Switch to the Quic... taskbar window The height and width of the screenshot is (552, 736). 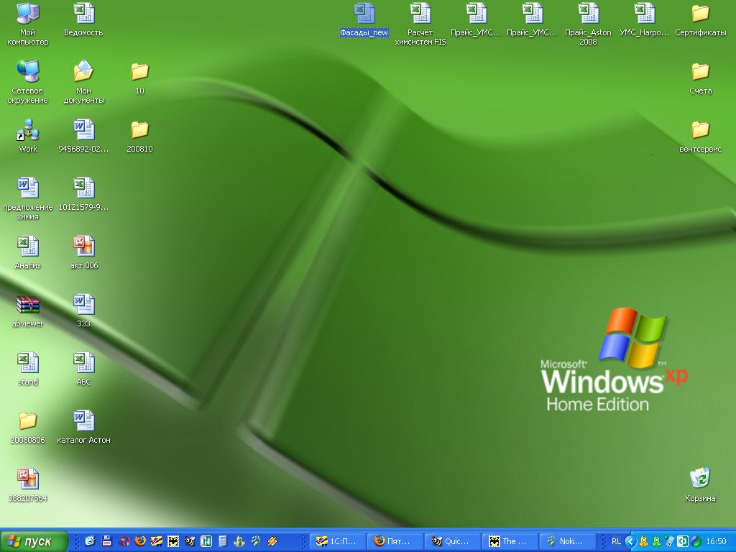(x=452, y=541)
